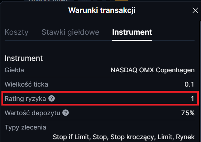Image resolution: width=201 pixels, height=142 pixels.
Task: Select the risk rating value 1
Action: 192,99
